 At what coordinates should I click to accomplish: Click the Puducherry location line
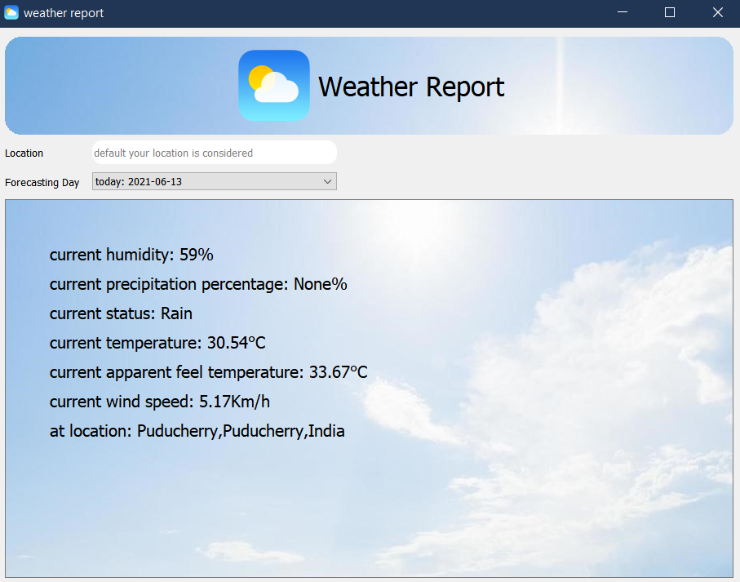tap(197, 431)
